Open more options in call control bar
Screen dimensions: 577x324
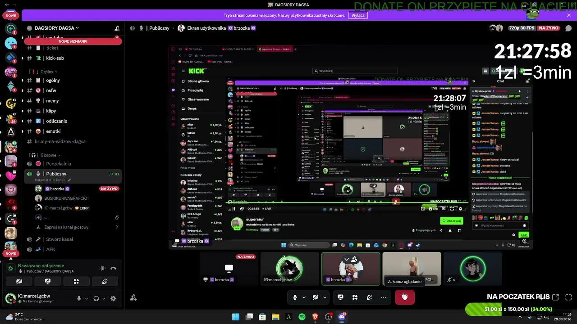(x=384, y=297)
